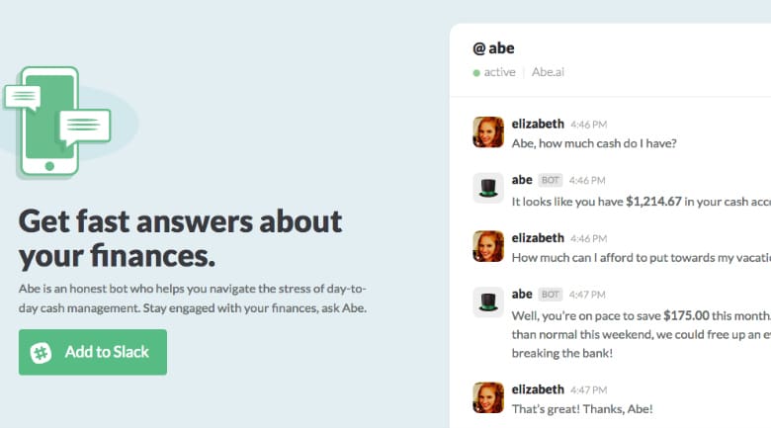
Task: Click the "active" status text
Action: [499, 72]
